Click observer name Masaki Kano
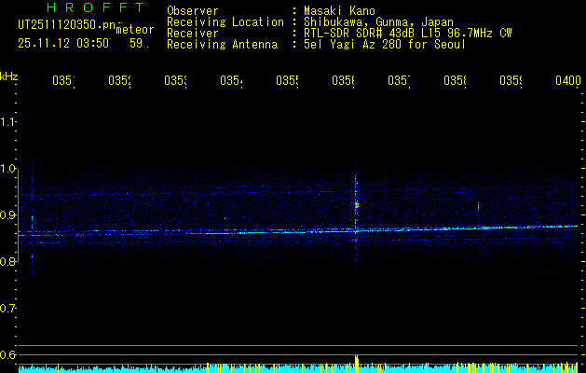 point(339,11)
